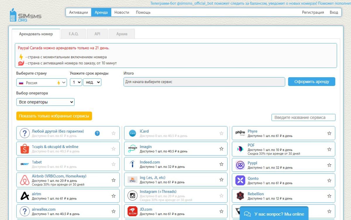Click the Итого summary field
The width and height of the screenshot is (351, 220).
pos(204,82)
